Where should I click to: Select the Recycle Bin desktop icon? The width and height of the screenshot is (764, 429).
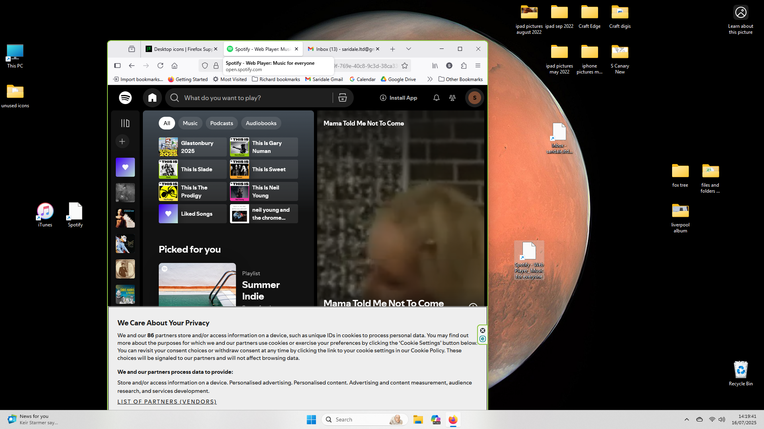point(741,373)
